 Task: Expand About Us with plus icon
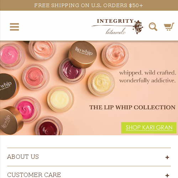click(x=167, y=157)
